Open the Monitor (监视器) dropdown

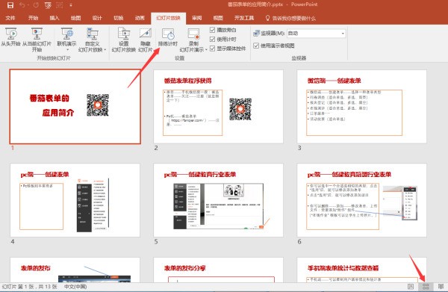(x=316, y=34)
